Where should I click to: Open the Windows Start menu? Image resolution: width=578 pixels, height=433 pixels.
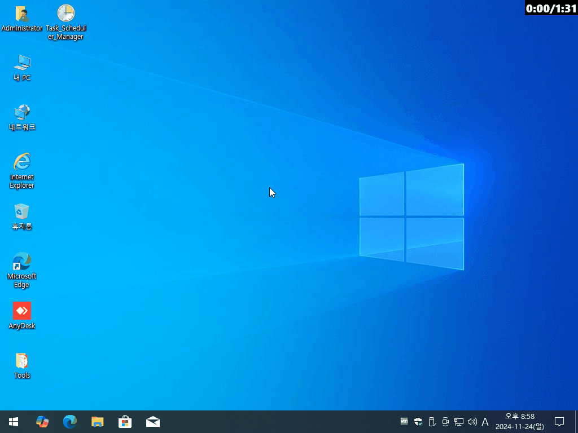14,422
